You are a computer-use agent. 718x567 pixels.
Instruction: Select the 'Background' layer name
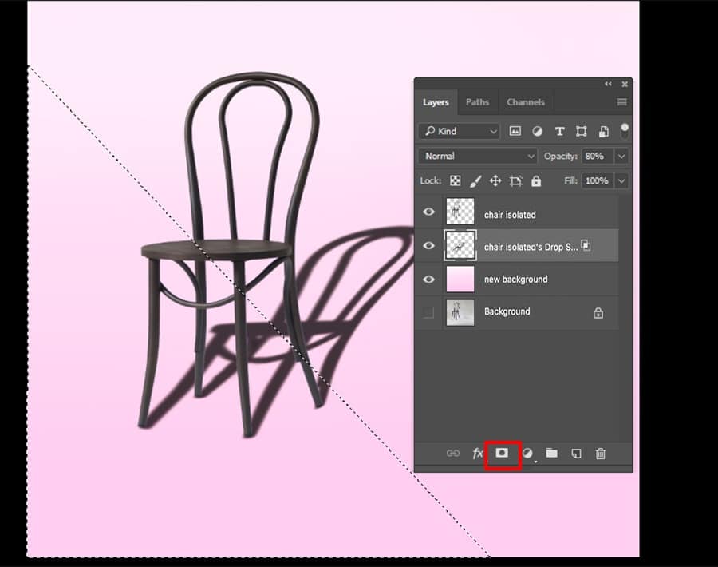[x=507, y=311]
